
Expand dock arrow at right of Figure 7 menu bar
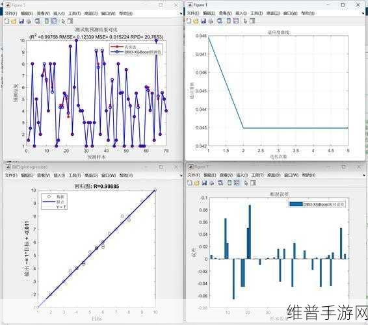(364, 175)
